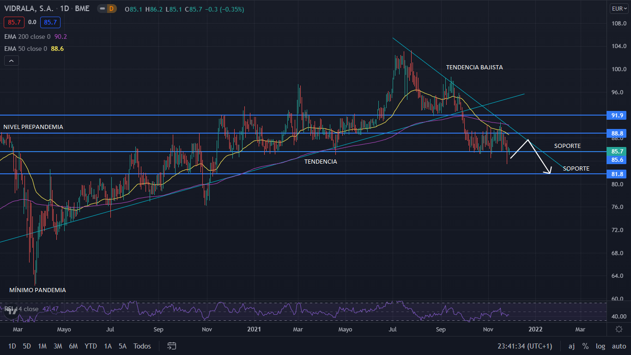This screenshot has height=355, width=631.
Task: Click the orange D market status badge
Action: tap(111, 9)
